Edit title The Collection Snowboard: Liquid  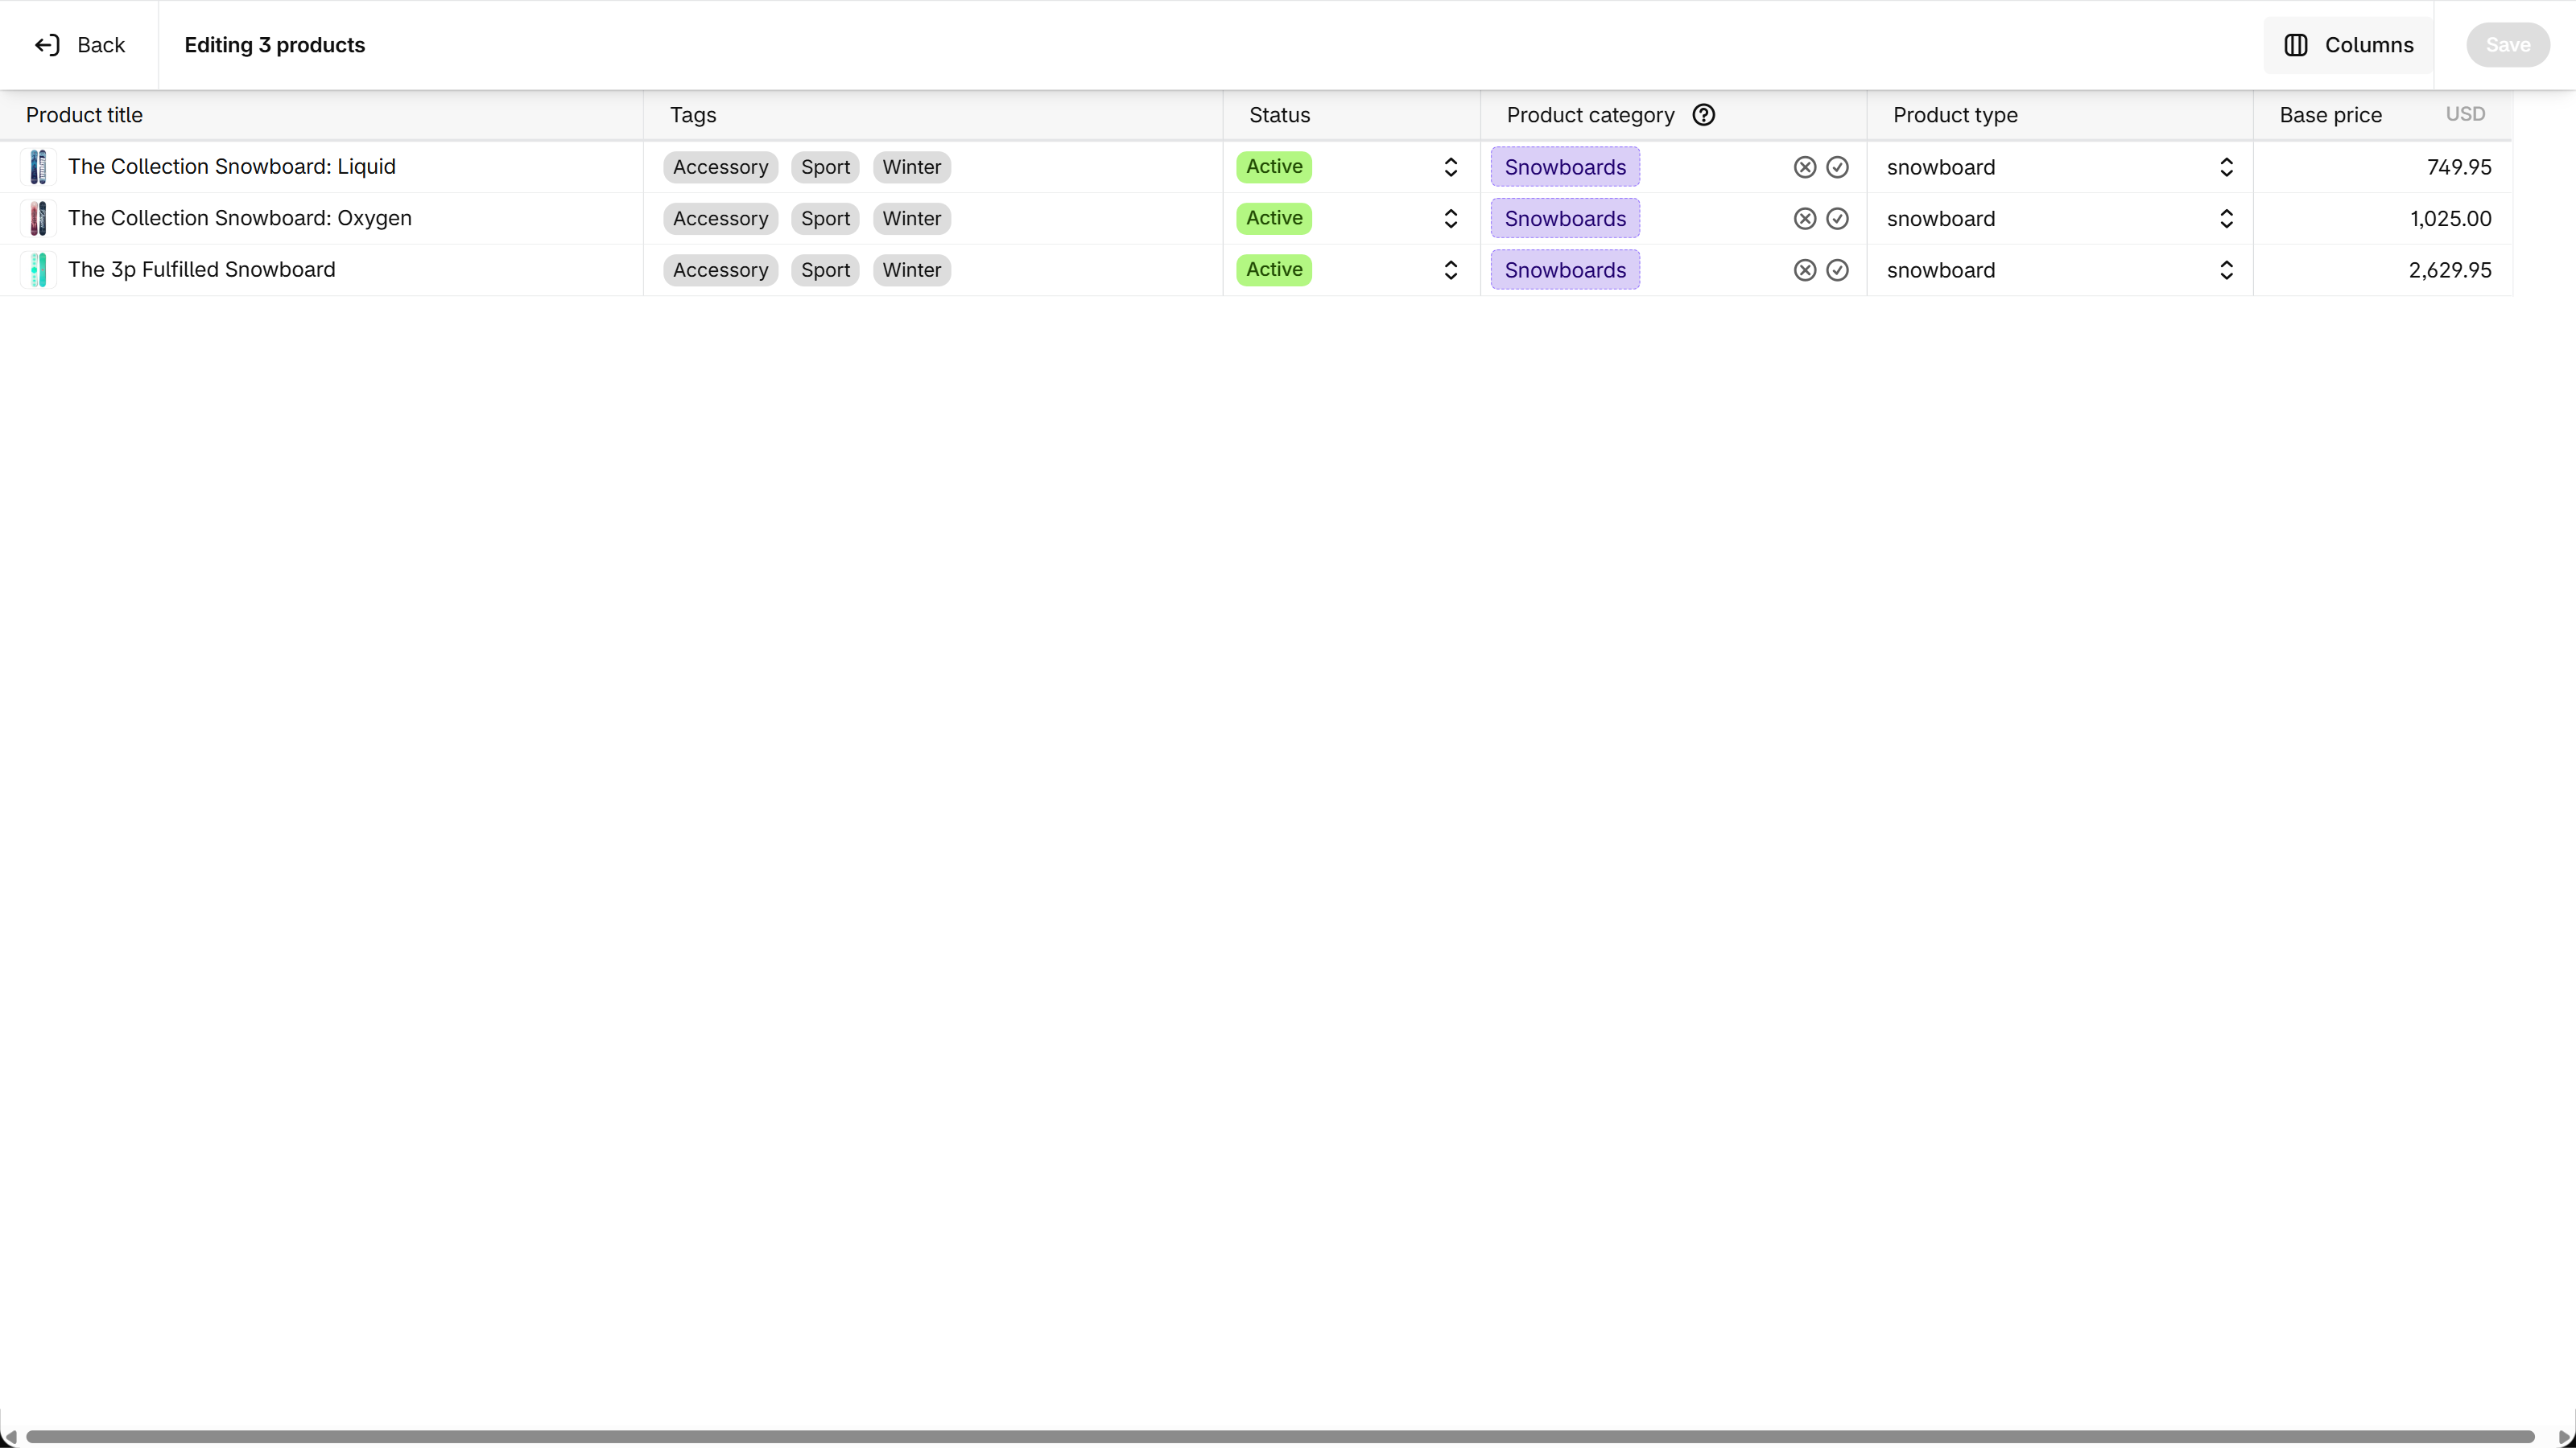[232, 167]
